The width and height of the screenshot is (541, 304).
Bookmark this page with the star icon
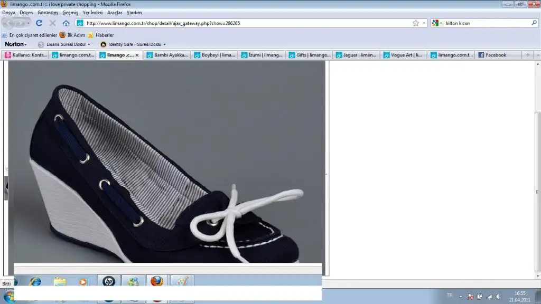pyautogui.click(x=416, y=23)
